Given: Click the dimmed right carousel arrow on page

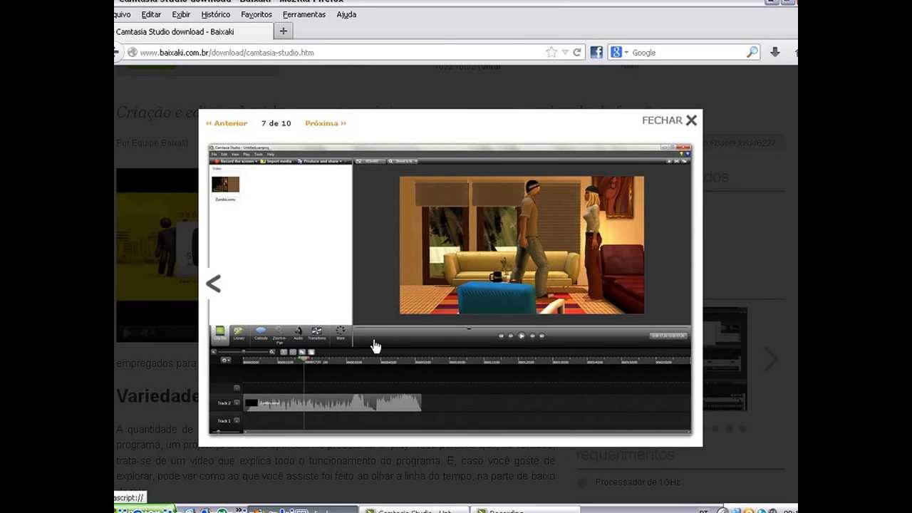Looking at the screenshot, I should [771, 360].
